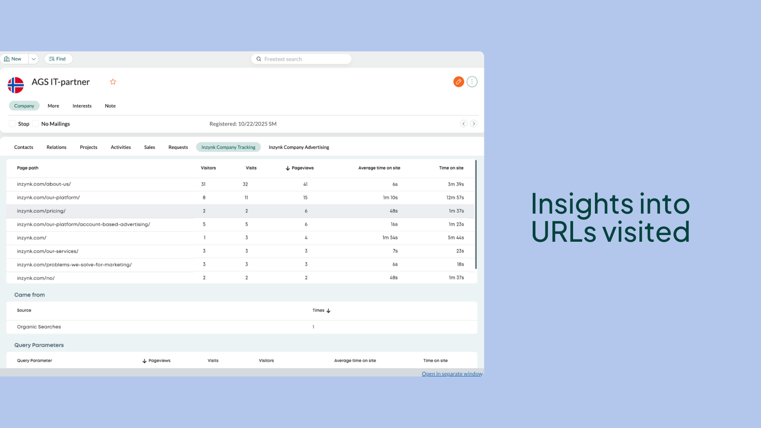Click the 1m 54s average time value
Image resolution: width=761 pixels, height=428 pixels.
pyautogui.click(x=390, y=238)
